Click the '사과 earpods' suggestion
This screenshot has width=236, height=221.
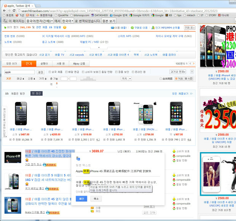[77, 55]
